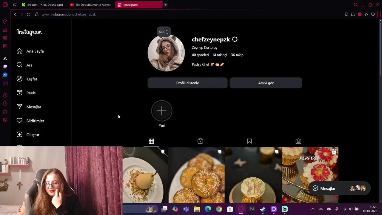Open the sesame bagels post thumbnail

click(x=196, y=175)
